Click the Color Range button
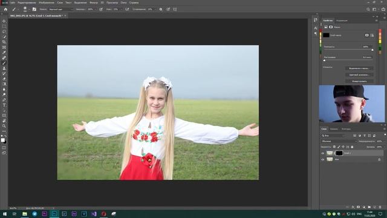Viewport: 387px width, 218px height. click(359, 74)
